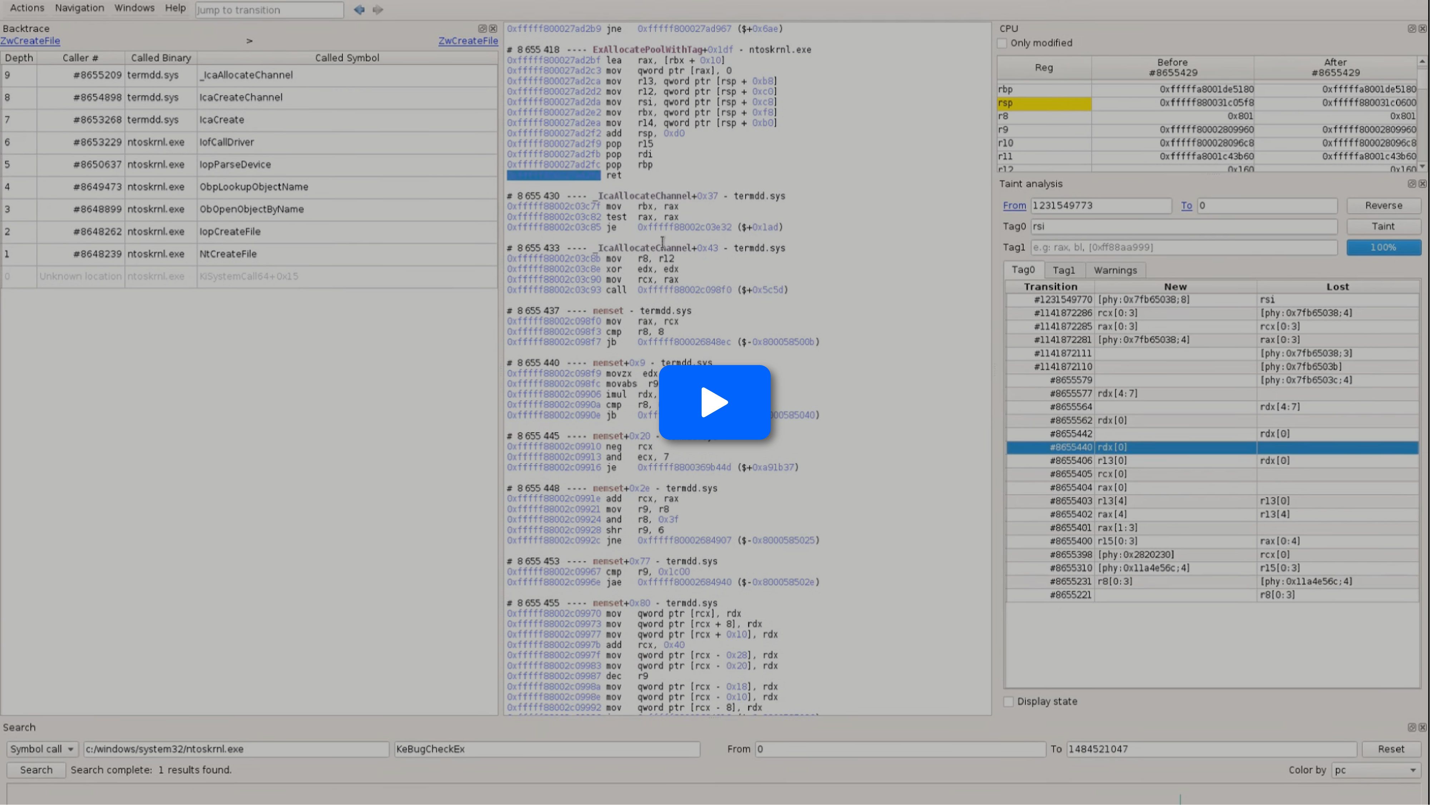Open the Color by pc dropdown
Screen dimensions: 1430x805
click(1376, 770)
